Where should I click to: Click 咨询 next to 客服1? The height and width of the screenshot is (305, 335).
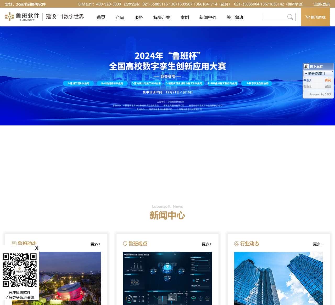point(328,80)
